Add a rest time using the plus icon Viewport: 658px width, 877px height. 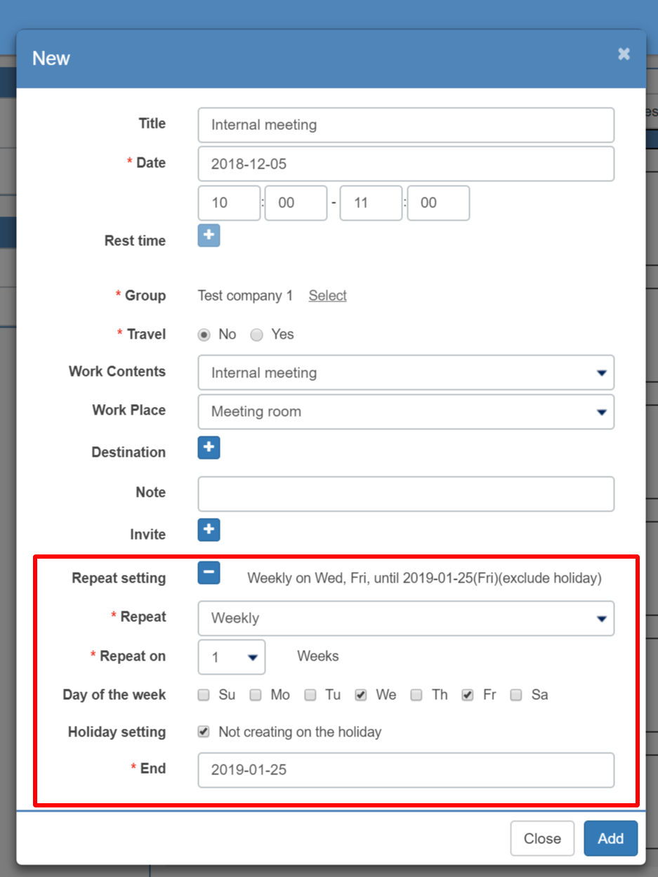pyautogui.click(x=209, y=235)
